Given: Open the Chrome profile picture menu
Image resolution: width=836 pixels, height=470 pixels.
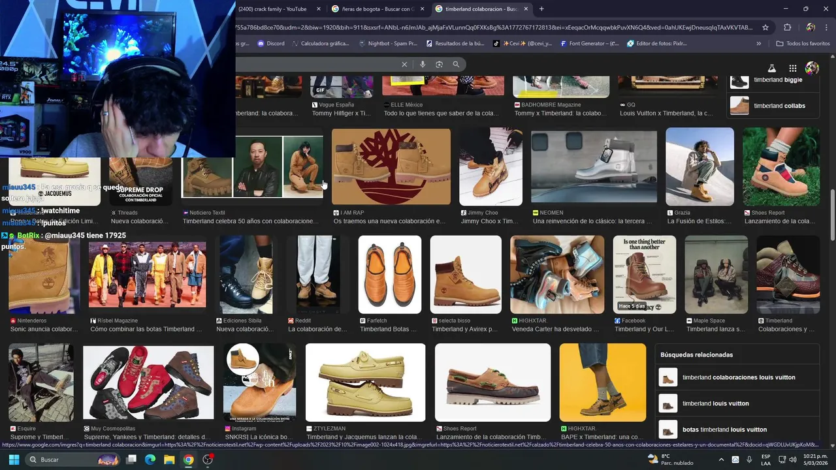Looking at the screenshot, I should point(811,27).
